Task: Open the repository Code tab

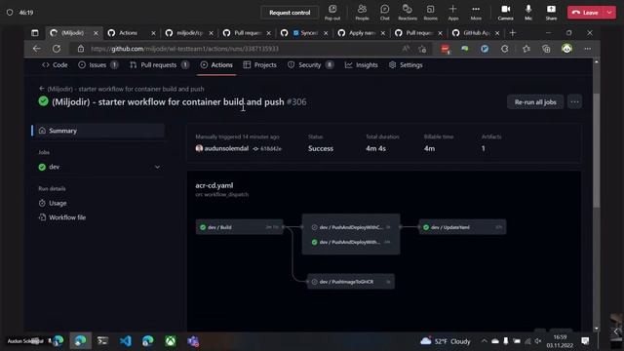Action: (x=55, y=65)
